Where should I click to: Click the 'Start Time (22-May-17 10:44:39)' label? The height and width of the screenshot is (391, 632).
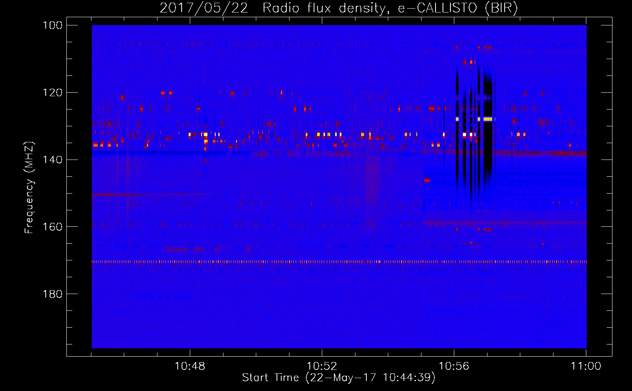pyautogui.click(x=339, y=378)
